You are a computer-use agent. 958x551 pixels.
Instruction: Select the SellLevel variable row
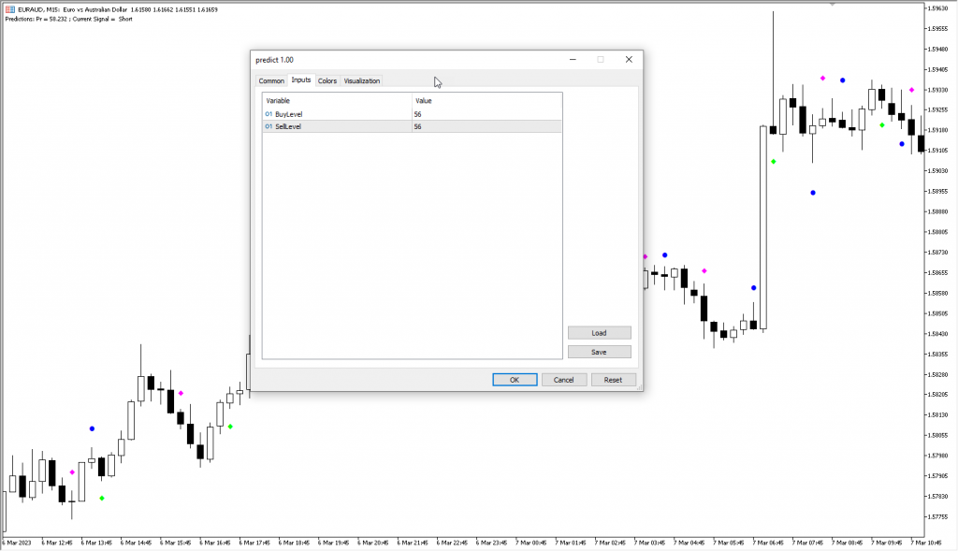coord(413,126)
